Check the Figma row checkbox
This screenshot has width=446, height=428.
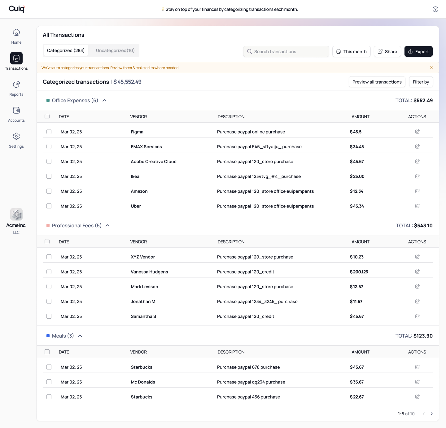tap(49, 132)
